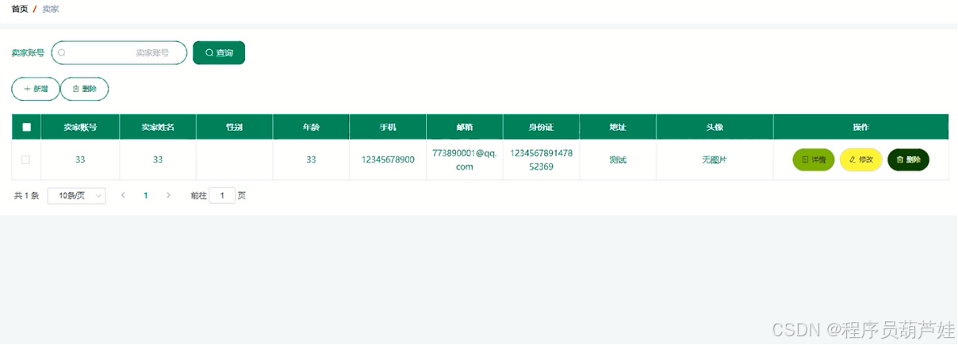Click the 地址 column header
958x345 pixels.
coord(618,127)
